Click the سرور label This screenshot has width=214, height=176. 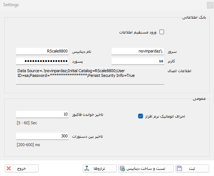(x=172, y=52)
